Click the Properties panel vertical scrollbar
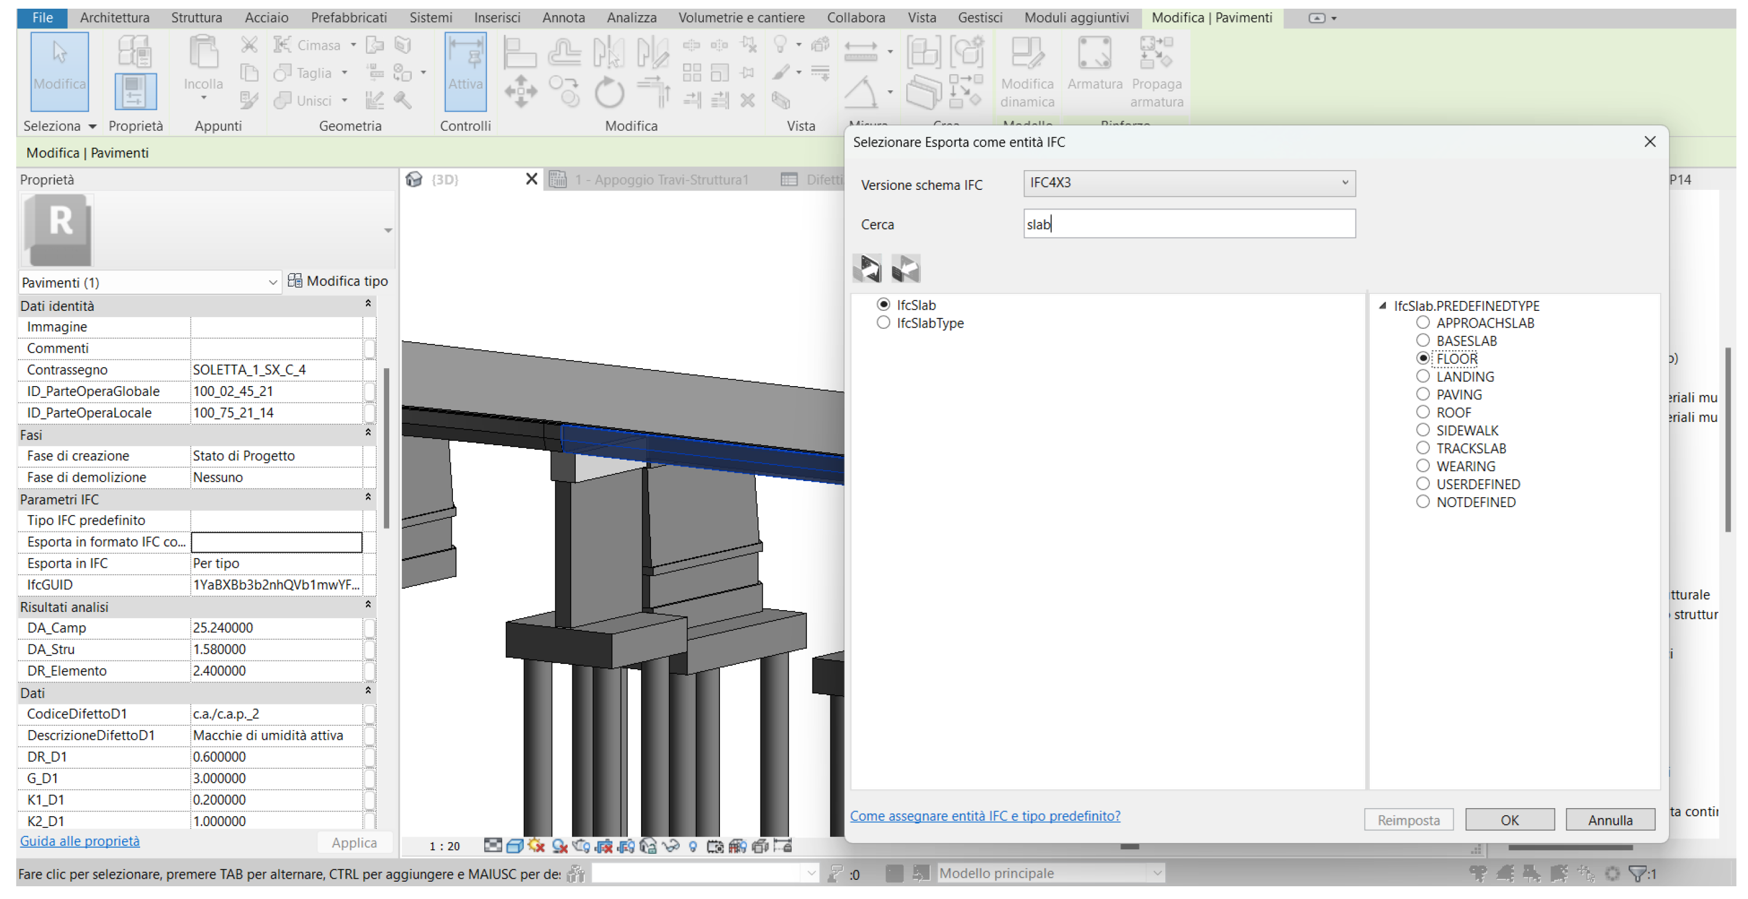The width and height of the screenshot is (1748, 899). [386, 447]
